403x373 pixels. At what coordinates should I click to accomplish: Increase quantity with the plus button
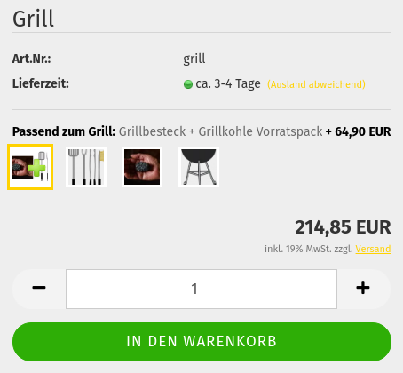click(x=363, y=288)
